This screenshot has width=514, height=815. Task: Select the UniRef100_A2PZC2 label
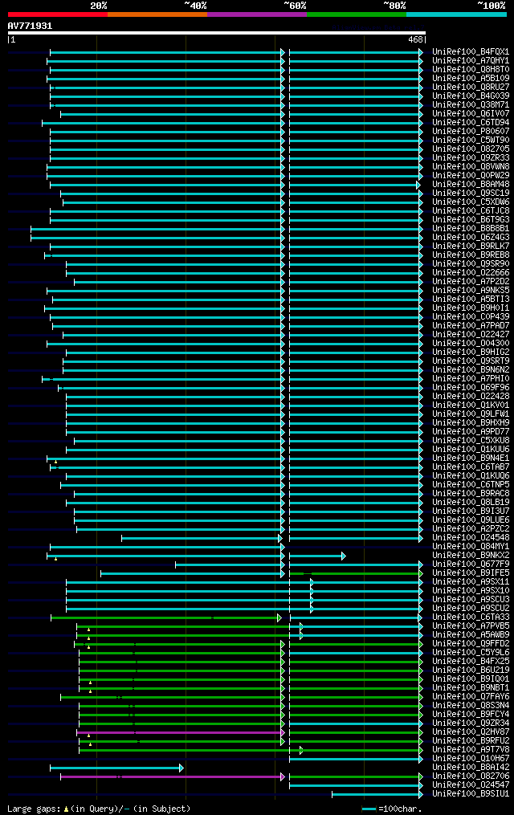pyautogui.click(x=471, y=529)
